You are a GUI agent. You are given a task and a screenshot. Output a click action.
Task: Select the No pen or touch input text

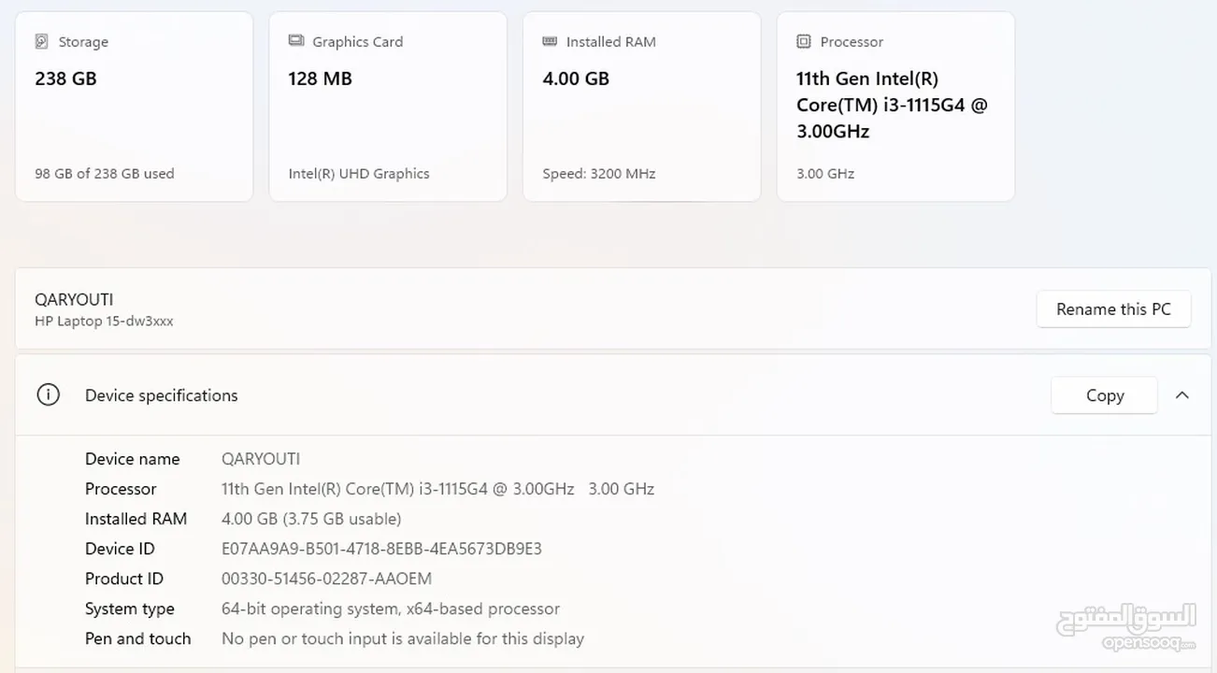click(x=403, y=638)
